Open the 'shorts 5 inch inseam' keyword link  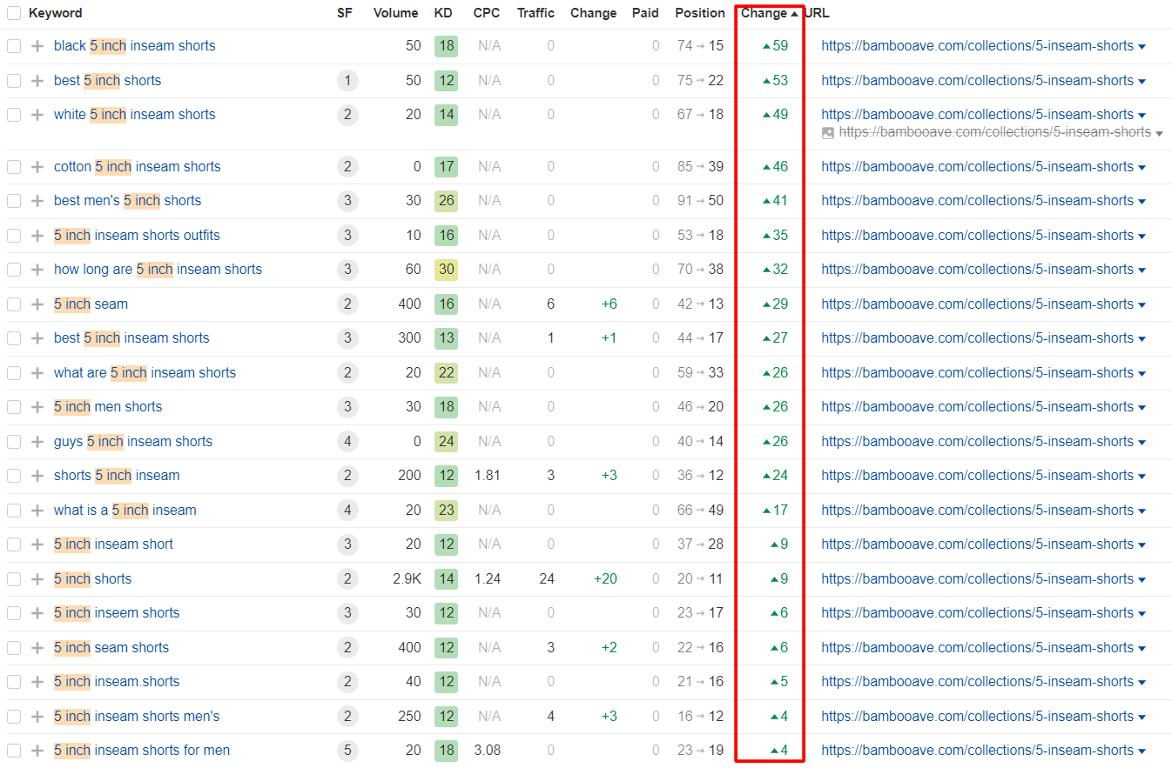(117, 476)
